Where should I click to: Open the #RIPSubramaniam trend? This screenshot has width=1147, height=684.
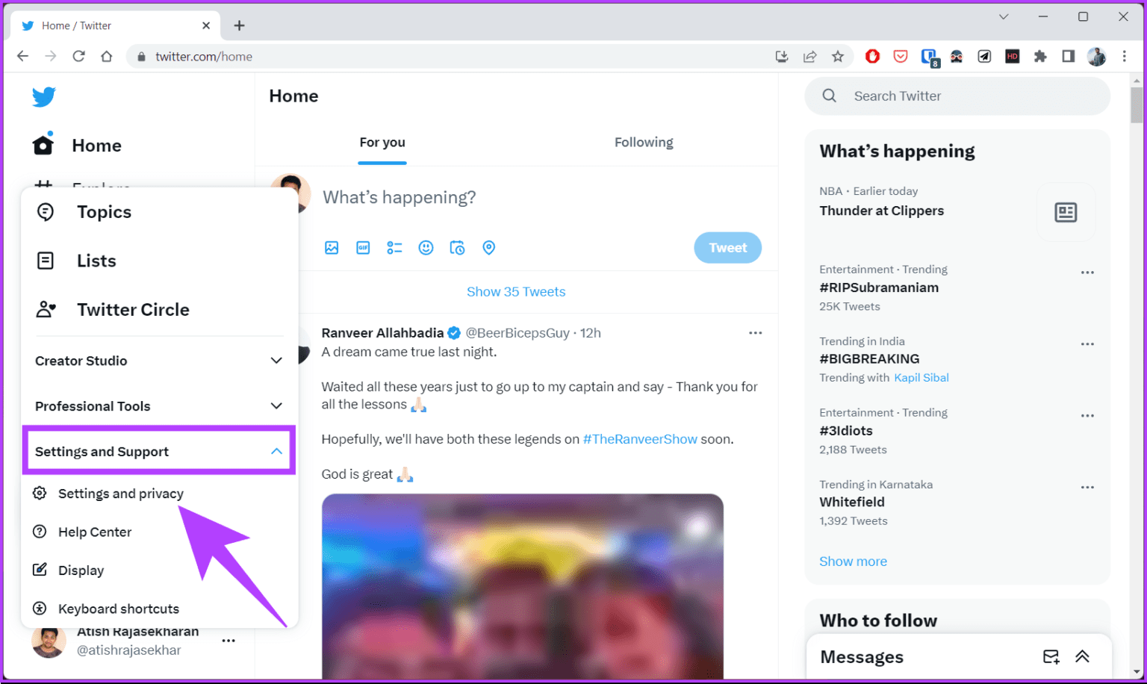[879, 287]
